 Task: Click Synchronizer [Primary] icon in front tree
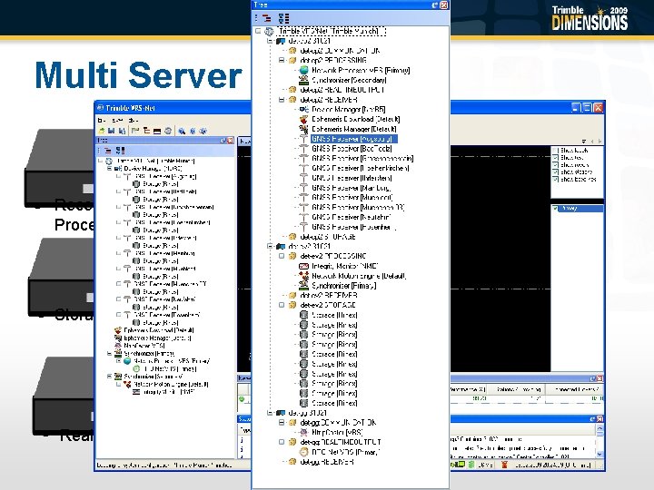coord(303,286)
